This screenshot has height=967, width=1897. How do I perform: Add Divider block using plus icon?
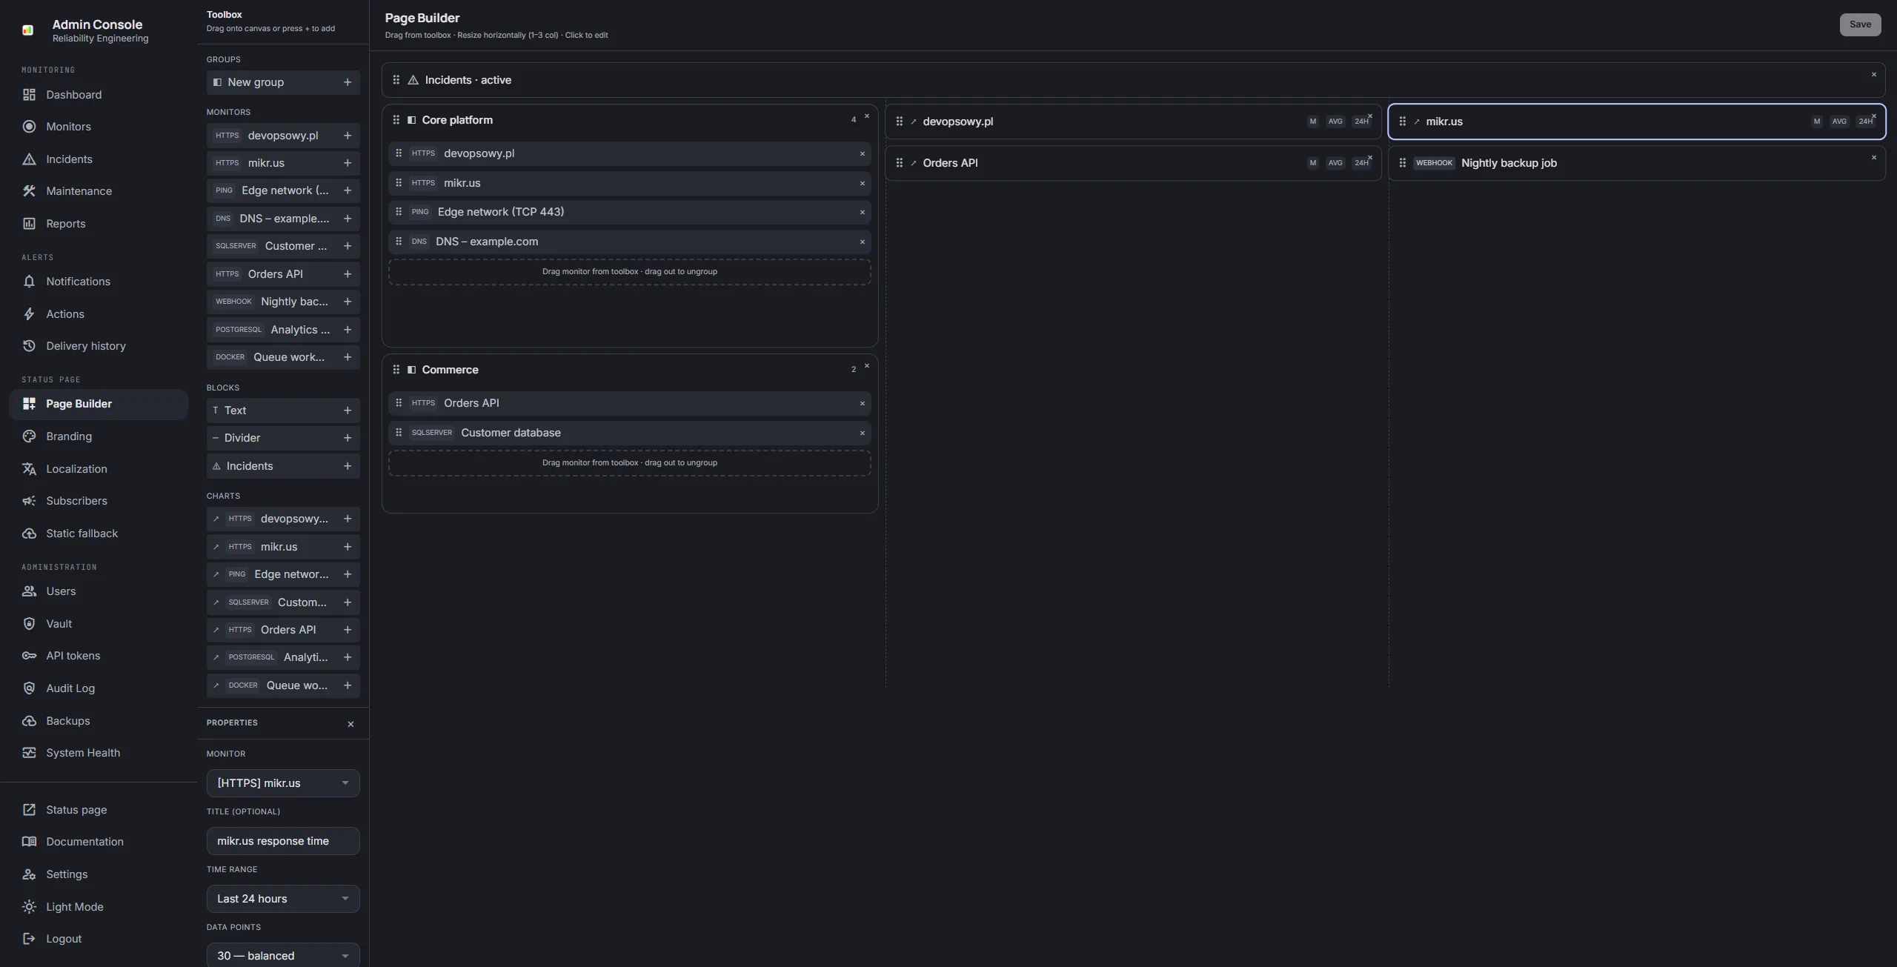347,438
